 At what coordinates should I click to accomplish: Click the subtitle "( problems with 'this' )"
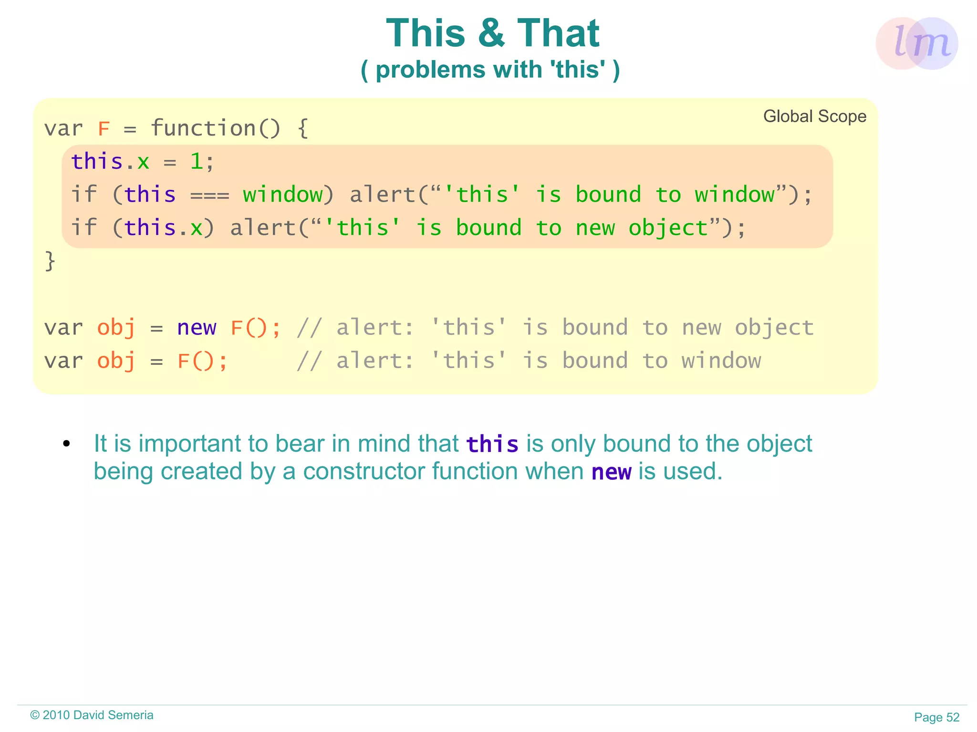[x=490, y=70]
